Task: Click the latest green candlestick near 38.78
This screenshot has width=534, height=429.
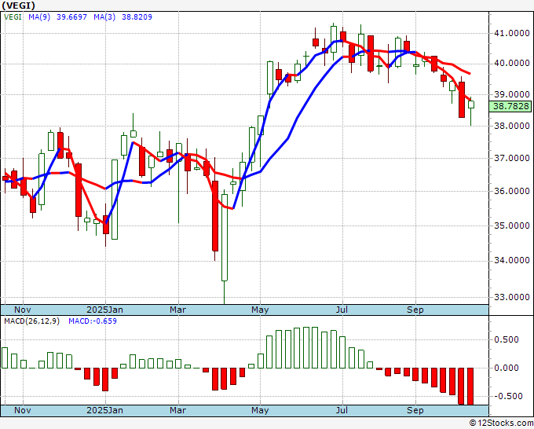Action: tap(471, 104)
